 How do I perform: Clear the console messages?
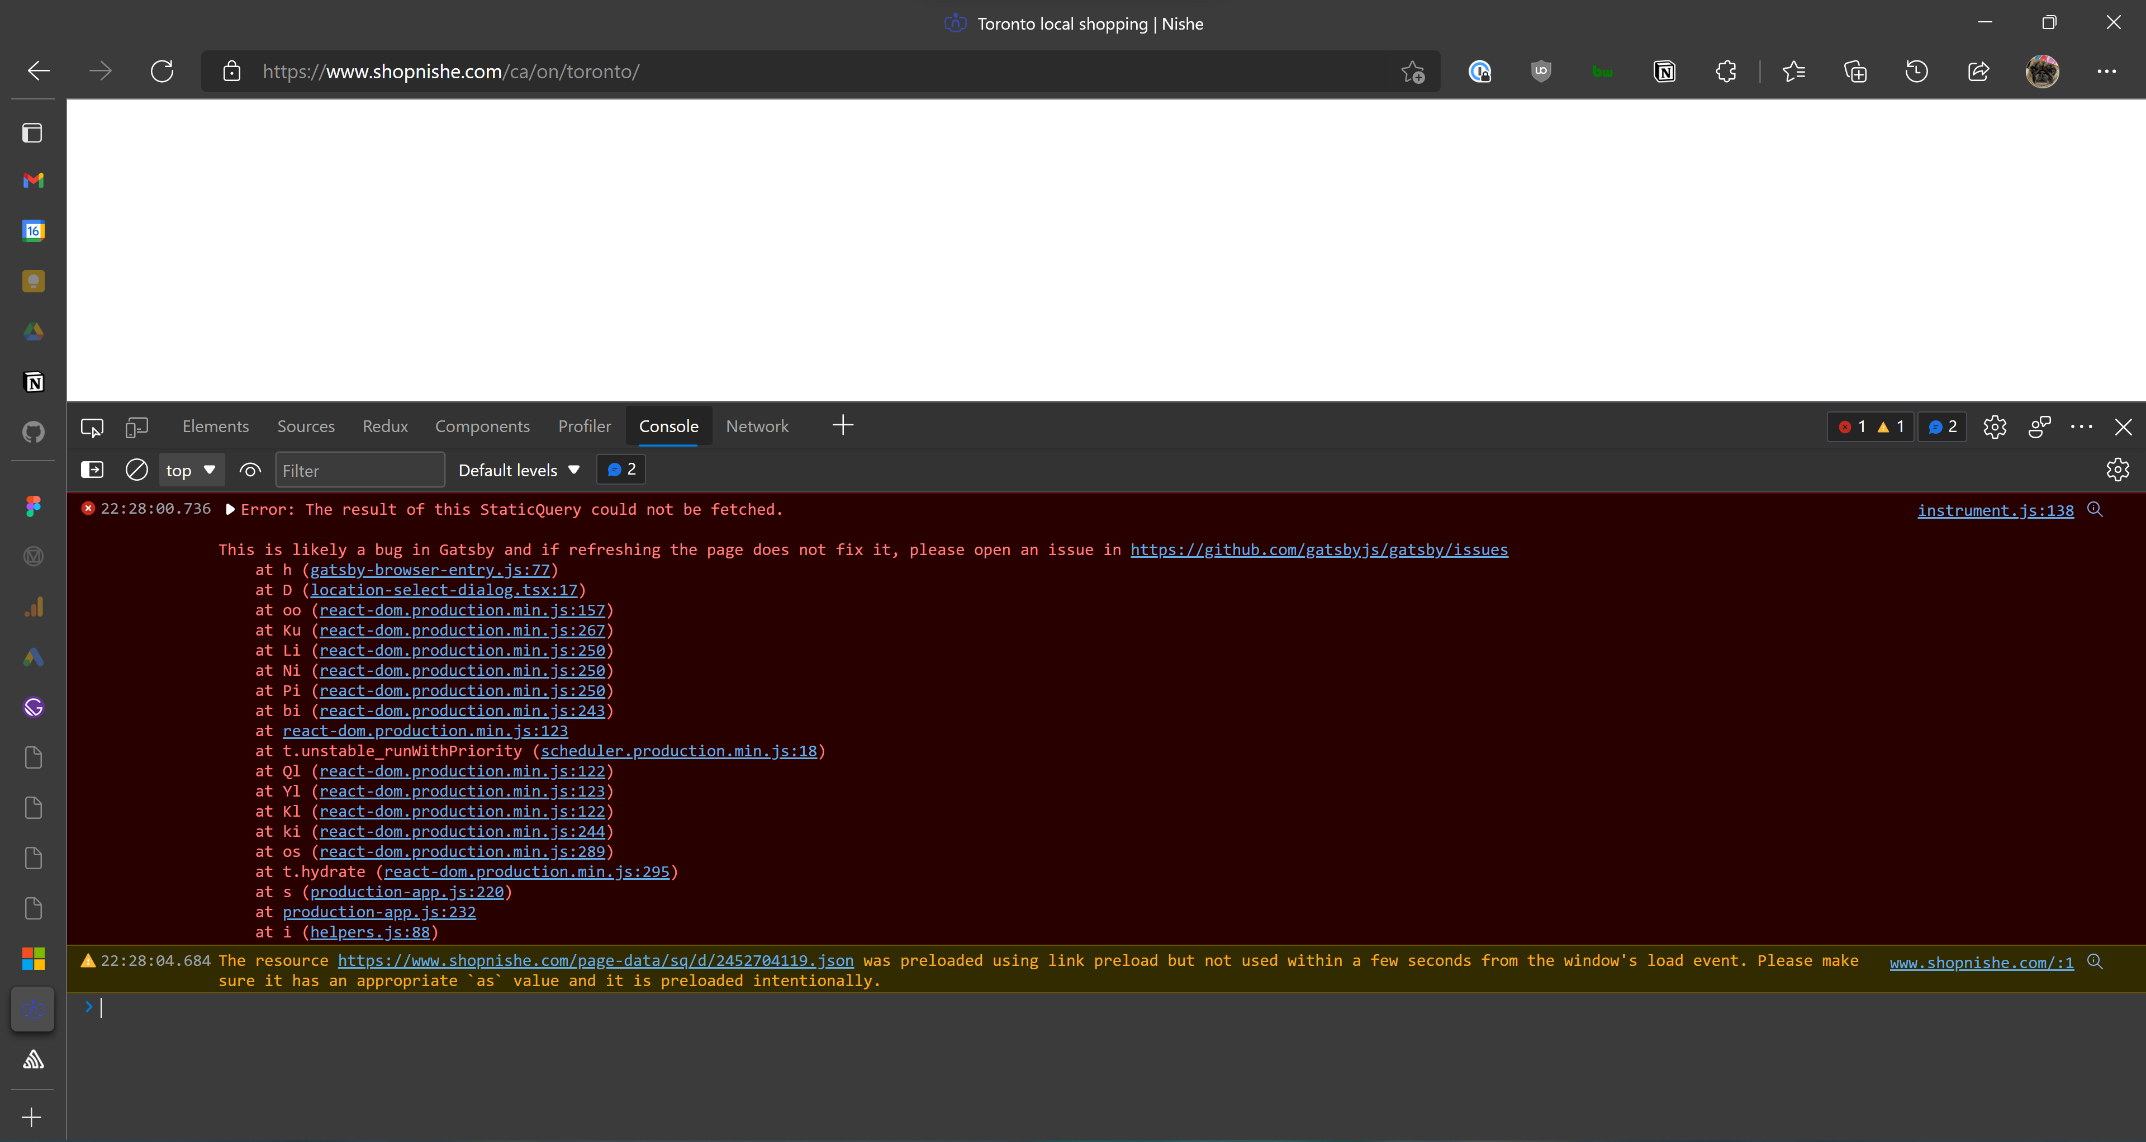point(136,469)
